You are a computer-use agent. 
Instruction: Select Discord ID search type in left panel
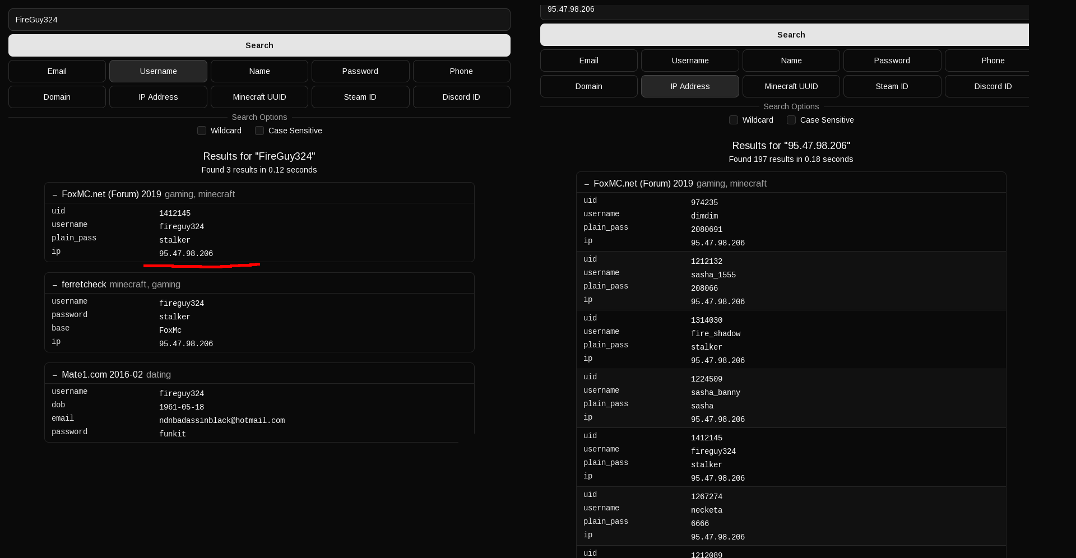461,97
